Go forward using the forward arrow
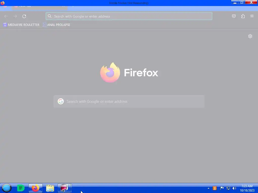The width and height of the screenshot is (258, 193). [15, 16]
